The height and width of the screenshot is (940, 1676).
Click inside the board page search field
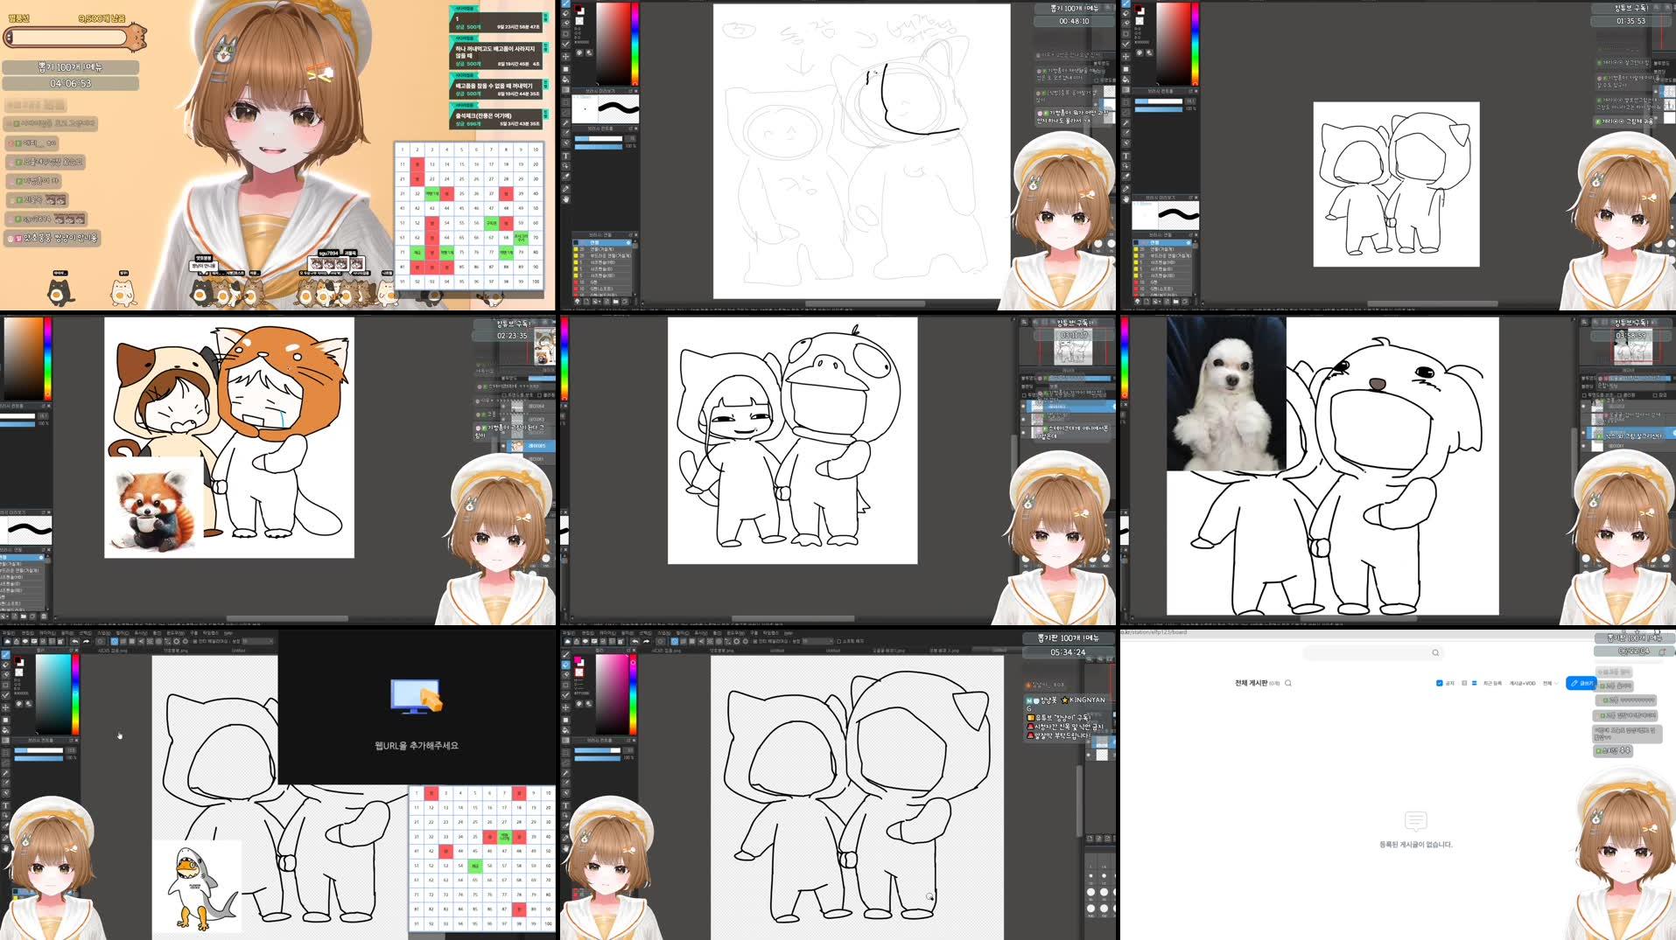1365,652
